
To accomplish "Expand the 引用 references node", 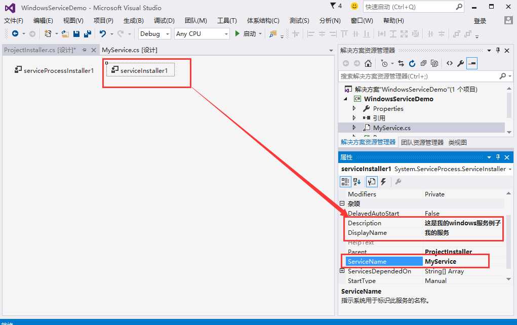I will tap(354, 117).
